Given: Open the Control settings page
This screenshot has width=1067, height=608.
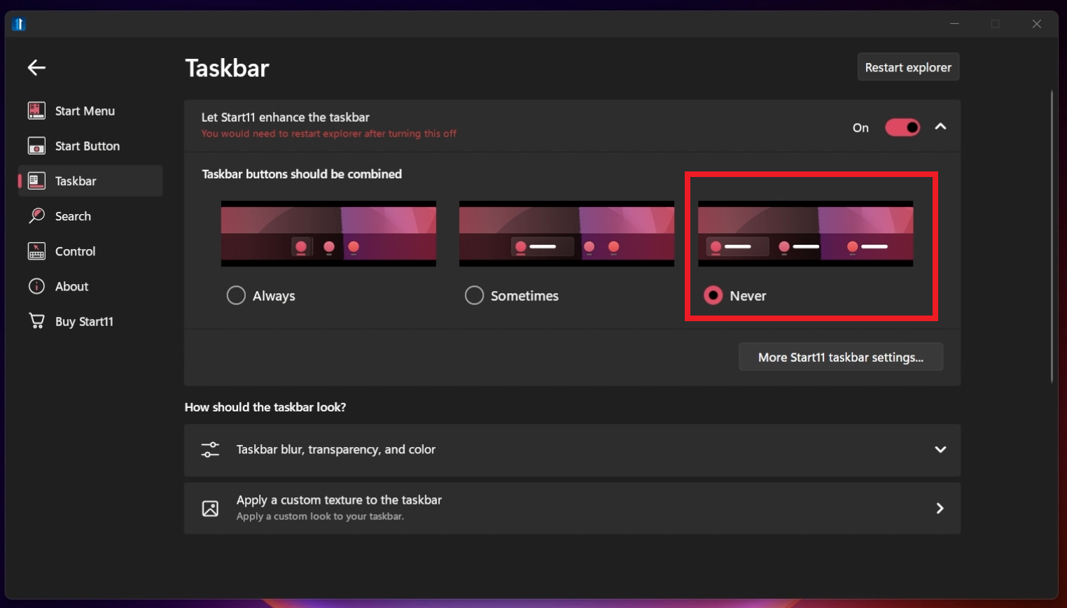Looking at the screenshot, I should point(90,251).
